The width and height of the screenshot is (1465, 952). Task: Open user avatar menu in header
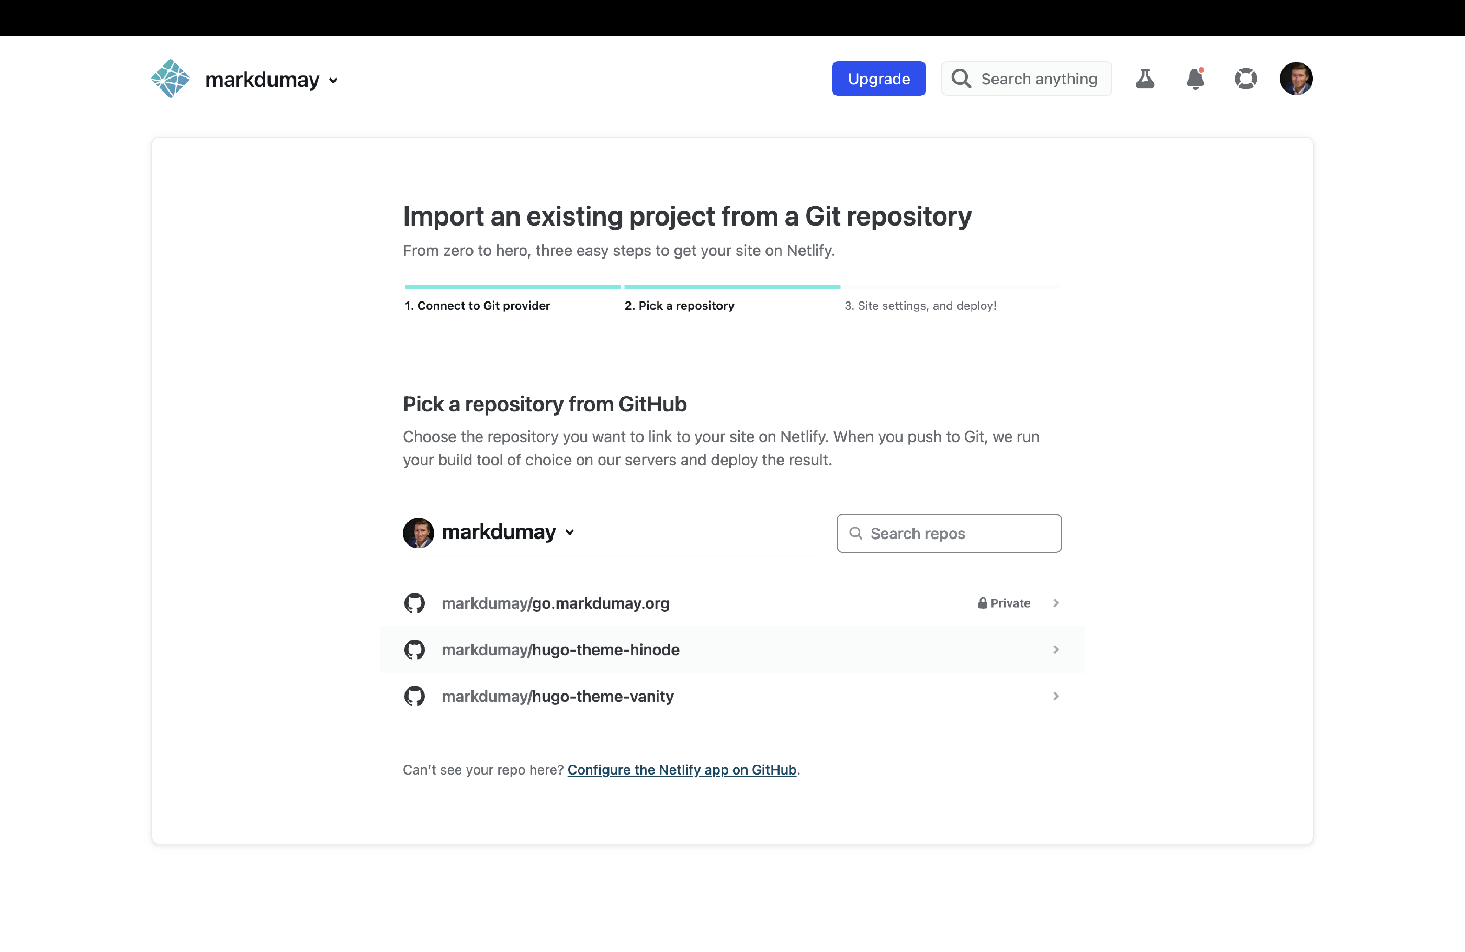pos(1295,79)
